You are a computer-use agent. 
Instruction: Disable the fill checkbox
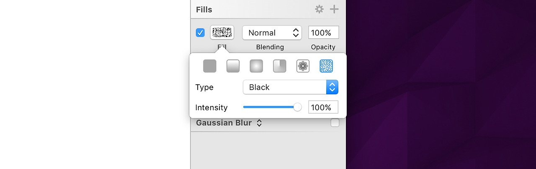[200, 33]
